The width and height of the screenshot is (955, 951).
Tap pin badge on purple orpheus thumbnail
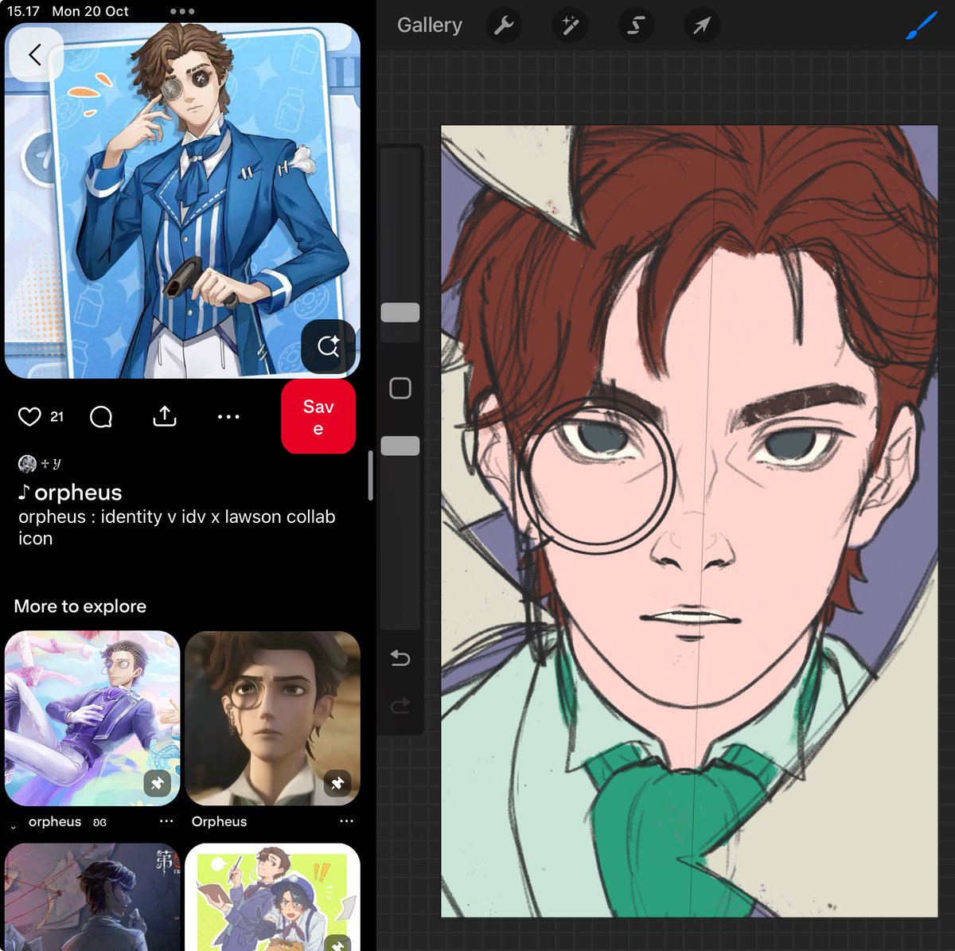tap(158, 783)
